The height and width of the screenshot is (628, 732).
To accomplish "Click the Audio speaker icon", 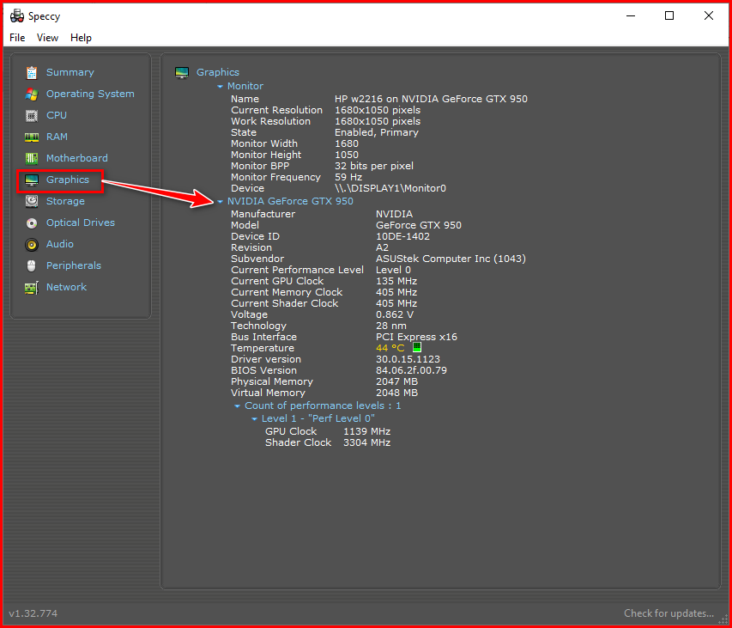I will point(31,244).
